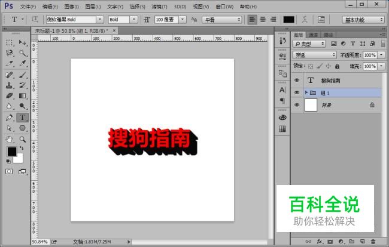389x247 pixels.
Task: Open blend mode 穿透 dropdown
Action: pyautogui.click(x=314, y=55)
